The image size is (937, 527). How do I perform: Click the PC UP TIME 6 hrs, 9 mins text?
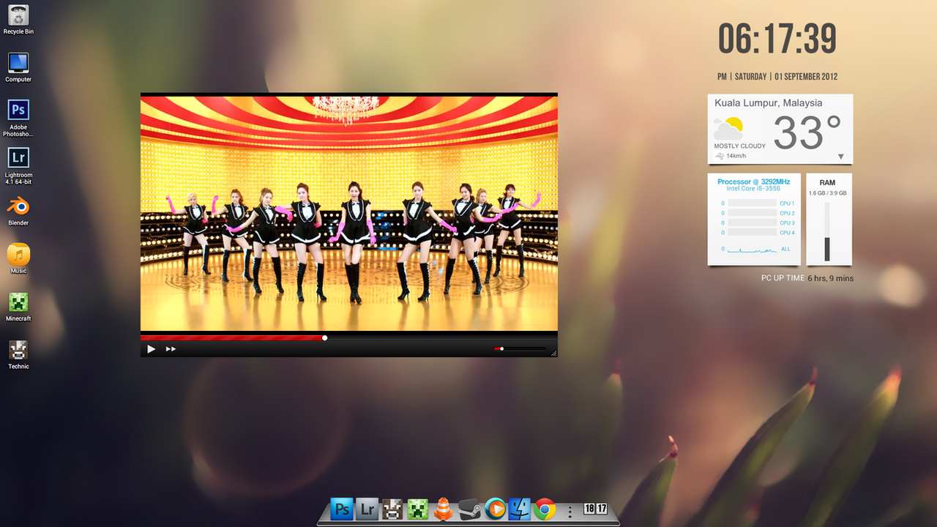tap(807, 278)
